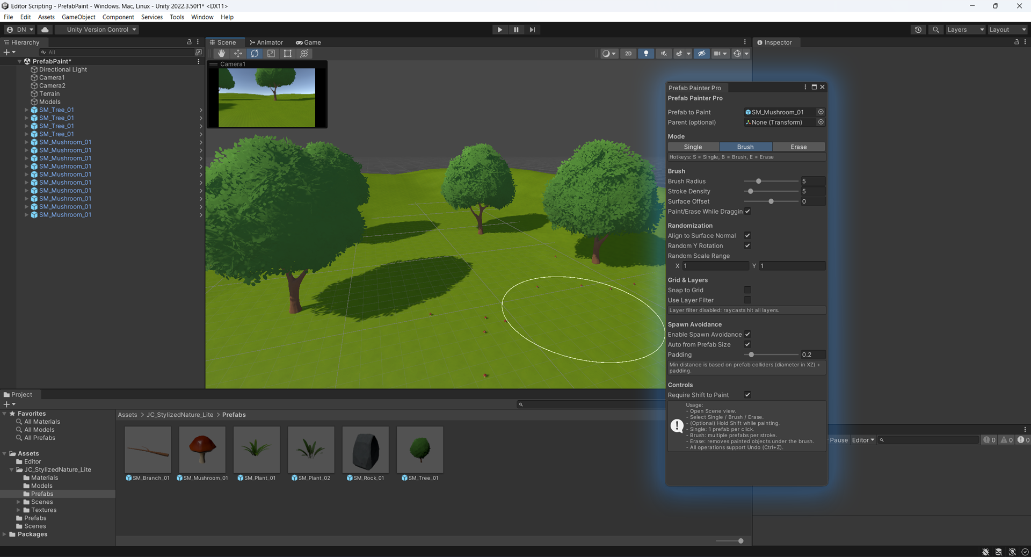Screen dimensions: 1031x557
Task: Open the Layers dropdown
Action: 965,30
